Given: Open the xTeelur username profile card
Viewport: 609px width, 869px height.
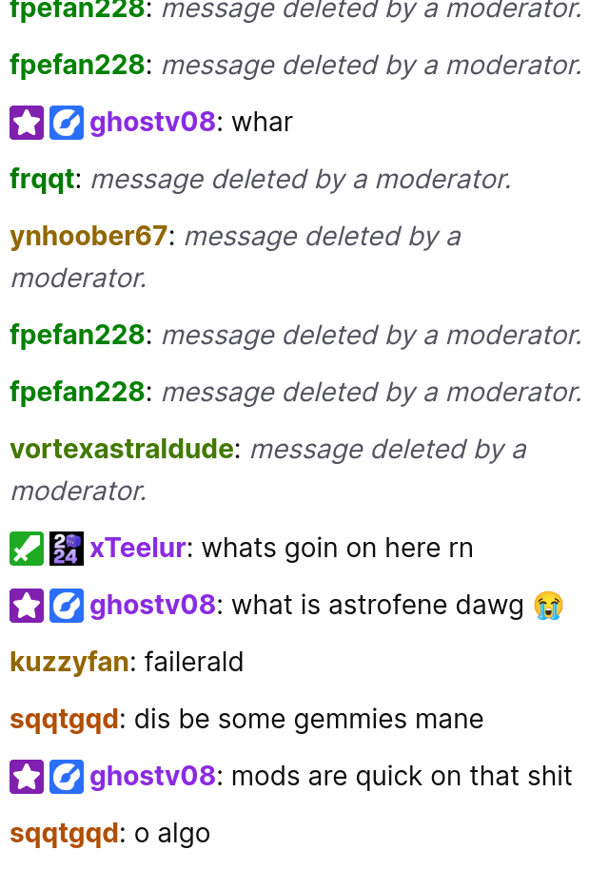Looking at the screenshot, I should [138, 549].
